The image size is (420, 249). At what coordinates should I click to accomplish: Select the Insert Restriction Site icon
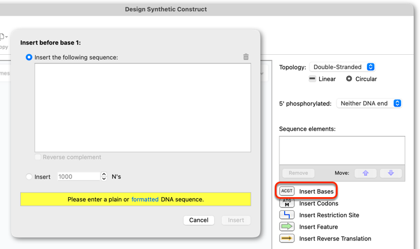click(286, 215)
